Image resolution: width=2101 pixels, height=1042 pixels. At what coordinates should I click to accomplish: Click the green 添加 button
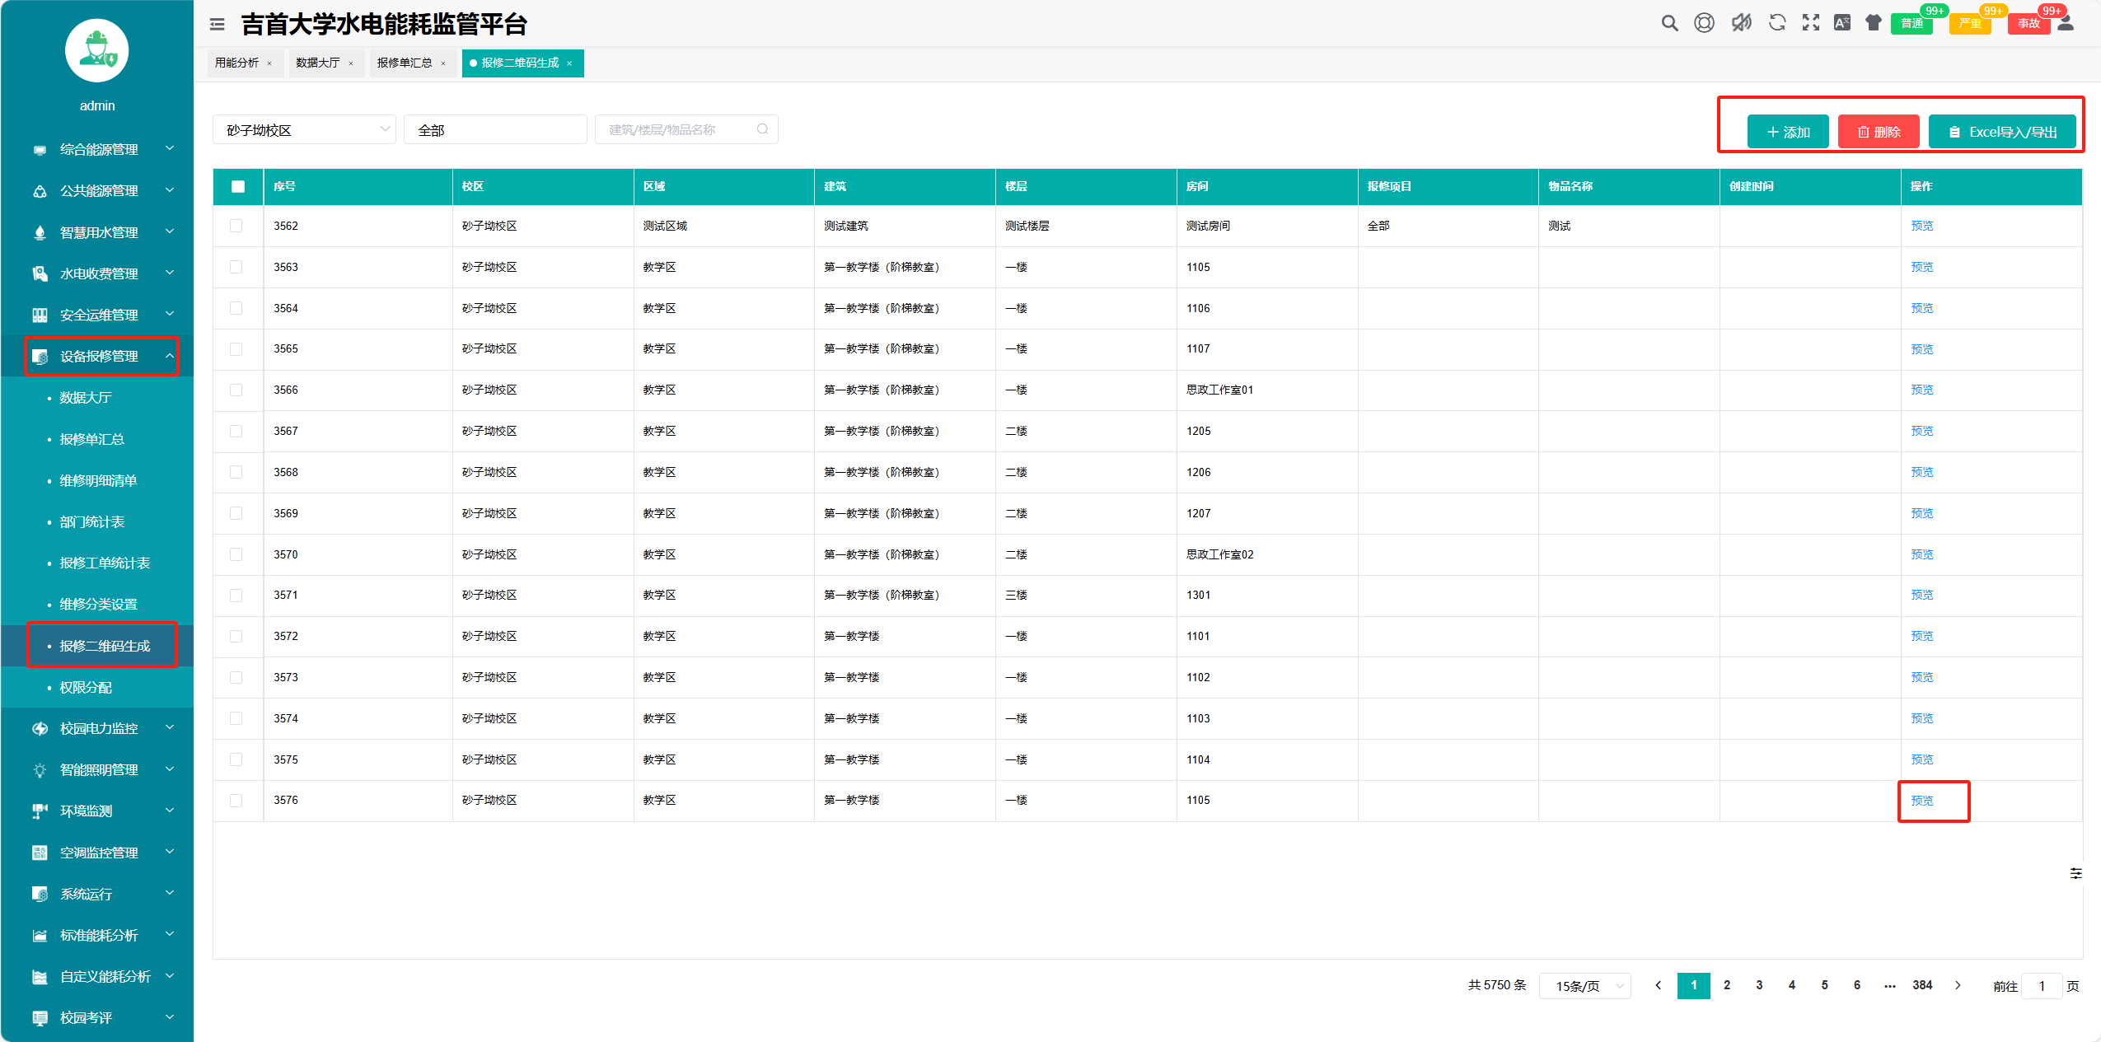click(x=1787, y=132)
